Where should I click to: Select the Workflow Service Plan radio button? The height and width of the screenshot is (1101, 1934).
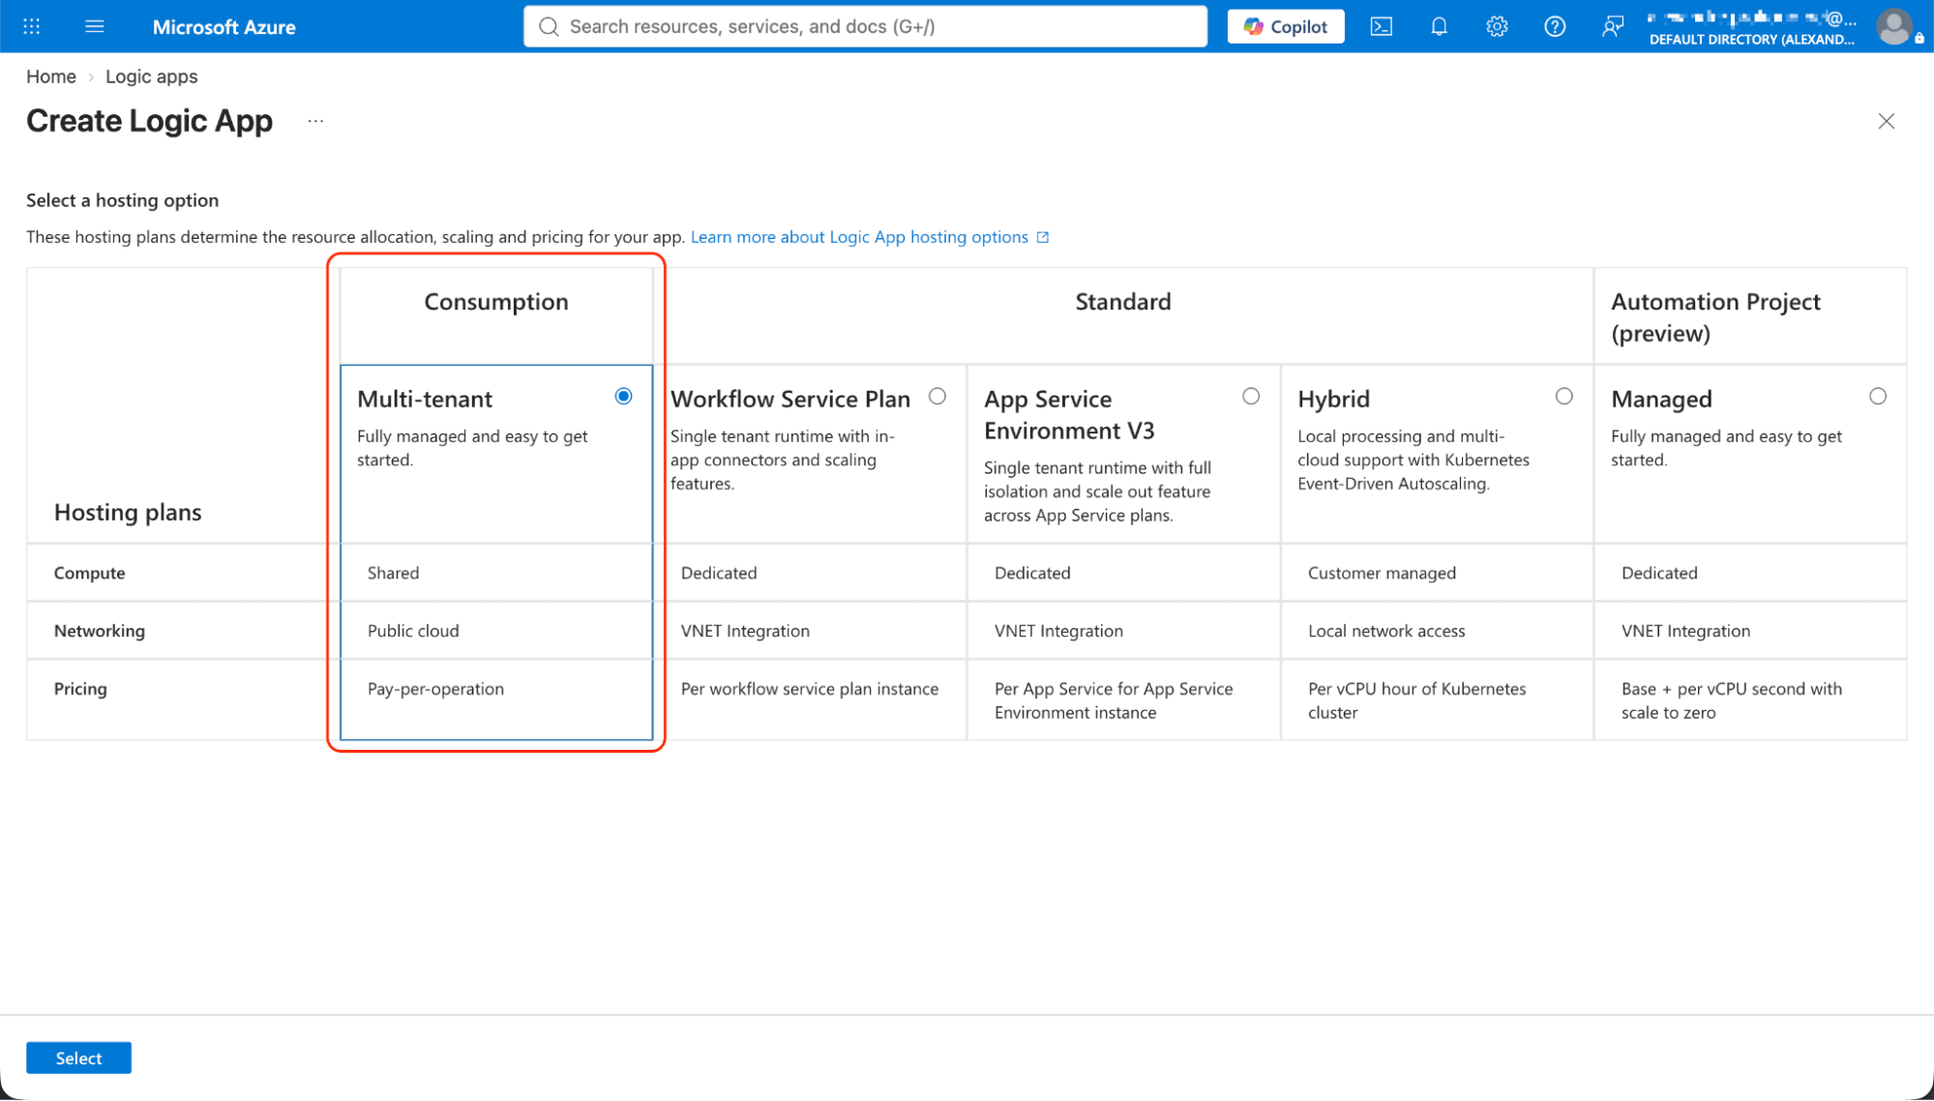click(x=937, y=396)
